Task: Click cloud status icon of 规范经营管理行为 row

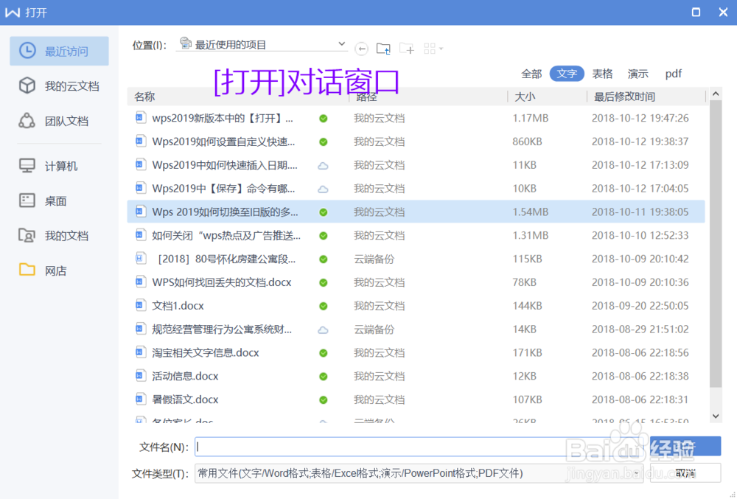Action: coord(324,330)
